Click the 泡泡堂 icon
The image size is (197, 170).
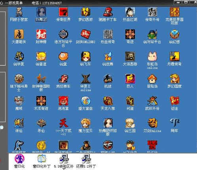63,101
